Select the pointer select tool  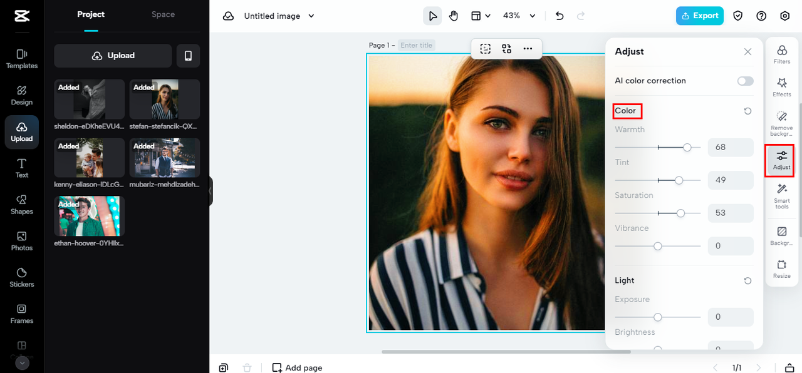point(432,16)
